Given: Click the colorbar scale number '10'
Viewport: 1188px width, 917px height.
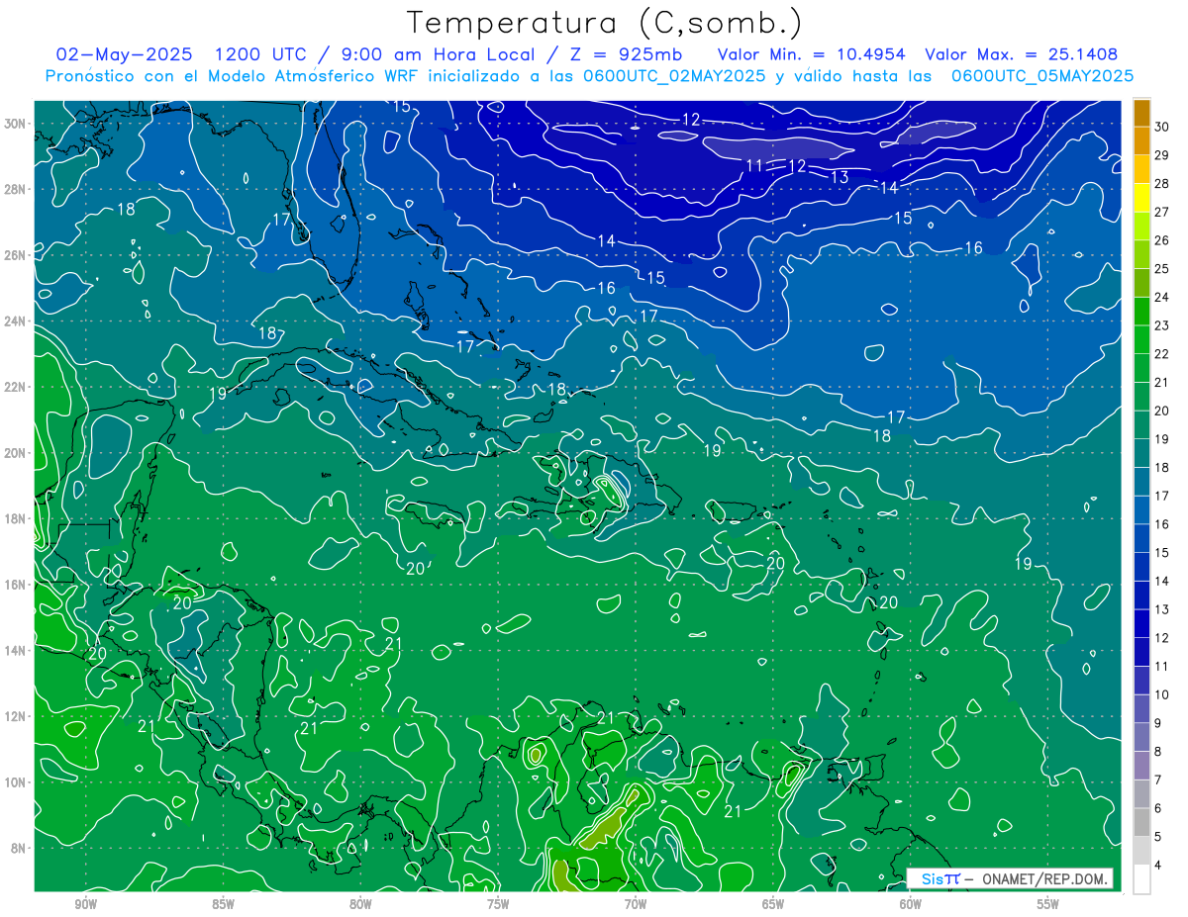Looking at the screenshot, I should pyautogui.click(x=1162, y=694).
